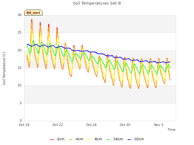This screenshot has width=194, height=145.
Task: Toggle the -4cm series in legend
Action: click(76, 139)
